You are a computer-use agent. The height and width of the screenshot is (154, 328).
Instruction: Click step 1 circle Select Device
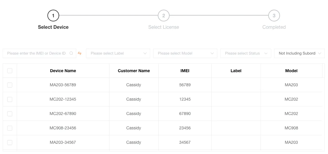point(53,16)
